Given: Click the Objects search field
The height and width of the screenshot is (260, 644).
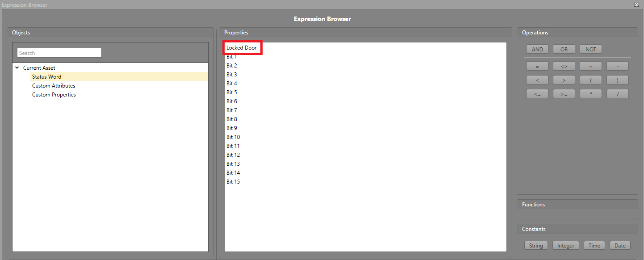Looking at the screenshot, I should coord(59,53).
